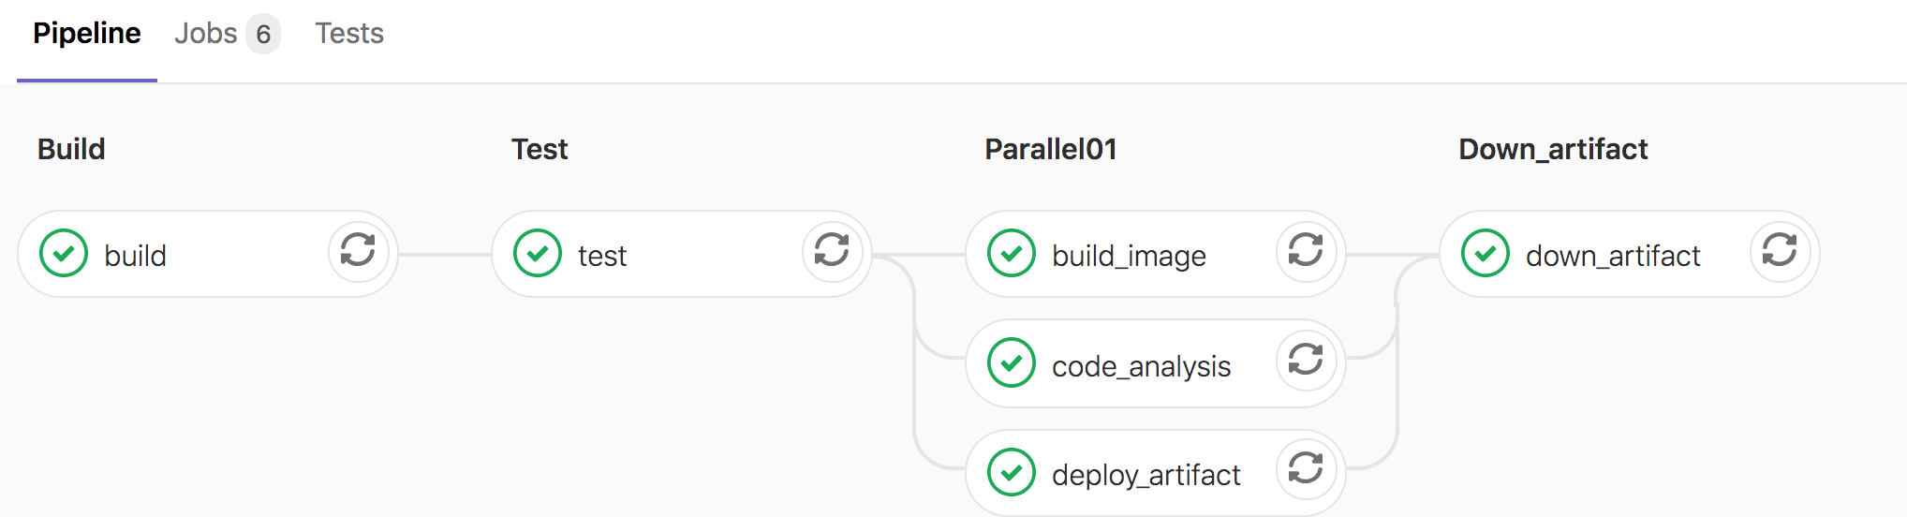The image size is (1907, 517).
Task: Click the Jobs count badge showing 6
Action: click(x=263, y=35)
